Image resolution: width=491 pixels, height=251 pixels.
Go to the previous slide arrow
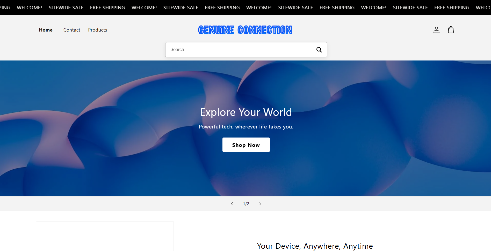coord(232,204)
